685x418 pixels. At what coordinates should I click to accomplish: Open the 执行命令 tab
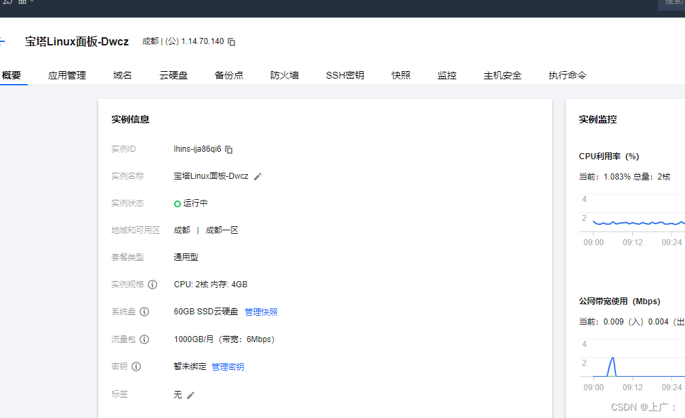pos(568,75)
